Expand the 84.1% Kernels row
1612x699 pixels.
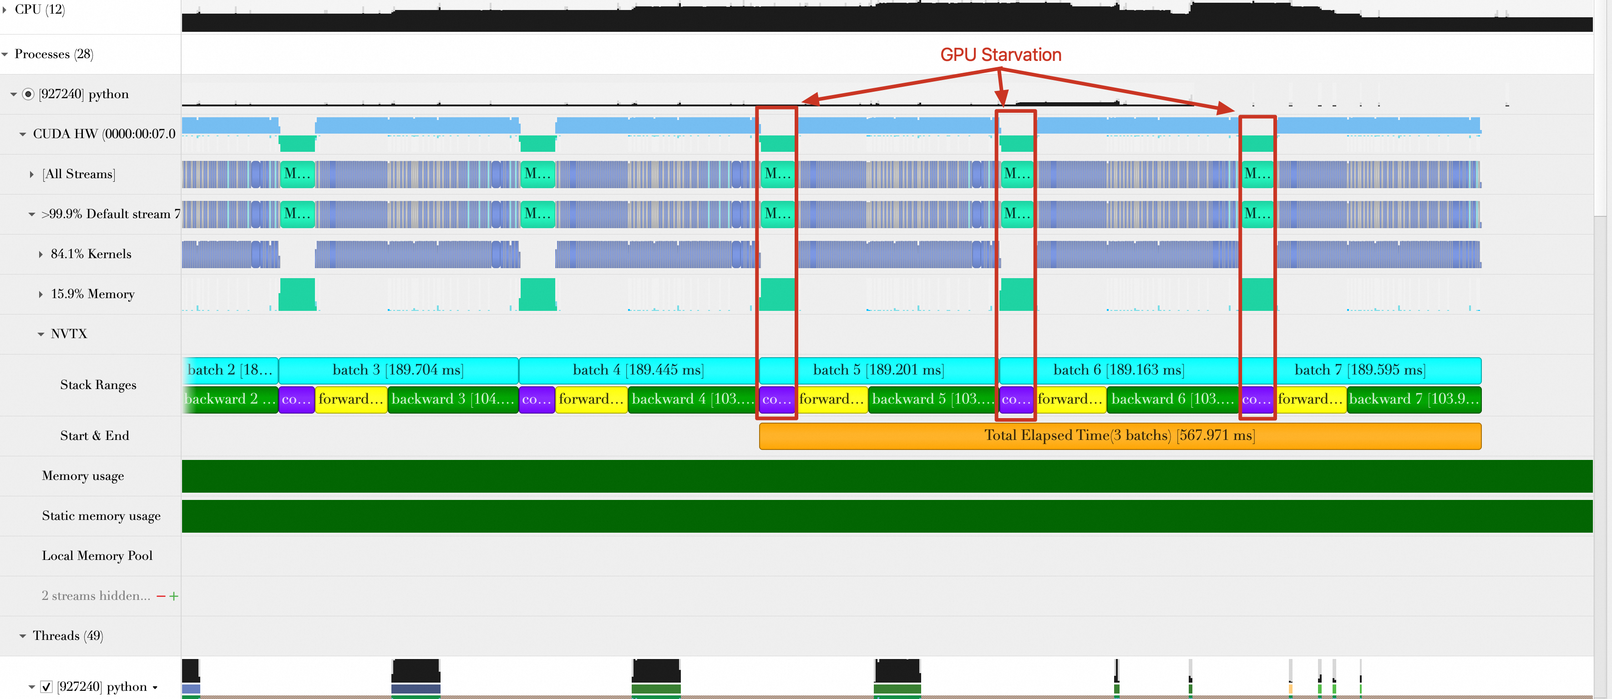click(41, 254)
